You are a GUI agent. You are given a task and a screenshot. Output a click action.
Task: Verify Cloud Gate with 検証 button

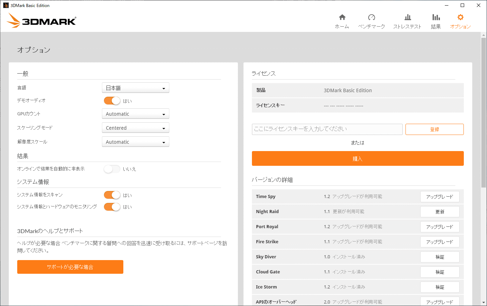(440, 272)
